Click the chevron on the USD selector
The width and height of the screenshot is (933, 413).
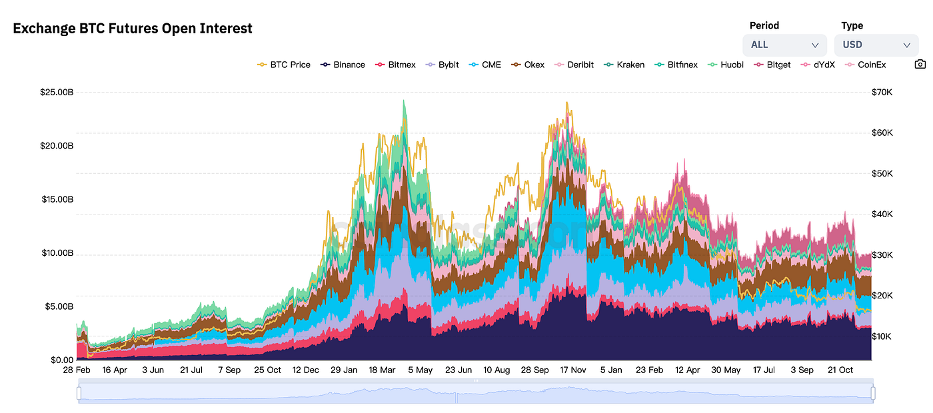(x=906, y=45)
